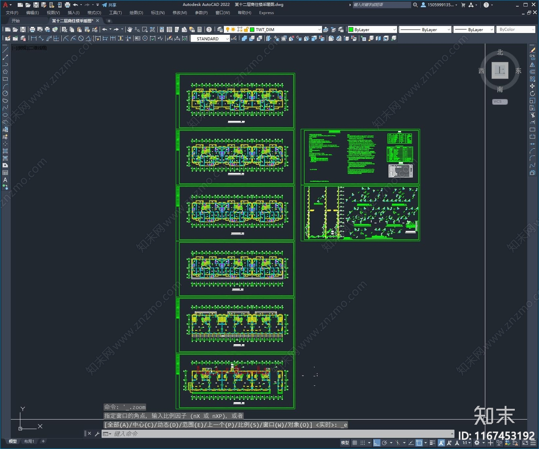
Task: Switch to the 布局1 layout tab
Action: 29,441
